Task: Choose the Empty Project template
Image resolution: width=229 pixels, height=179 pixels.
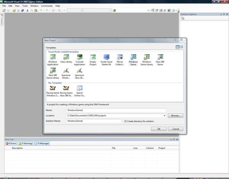Action: click(93, 57)
